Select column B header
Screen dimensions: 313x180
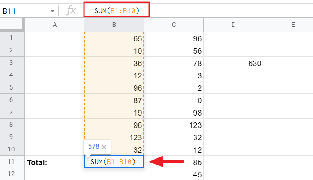114,25
